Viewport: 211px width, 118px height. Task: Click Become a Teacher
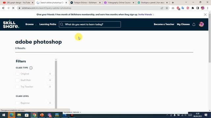(x=164, y=24)
